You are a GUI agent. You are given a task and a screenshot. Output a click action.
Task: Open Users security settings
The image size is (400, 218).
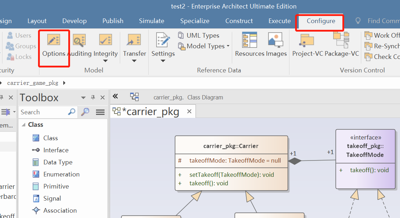point(19,36)
